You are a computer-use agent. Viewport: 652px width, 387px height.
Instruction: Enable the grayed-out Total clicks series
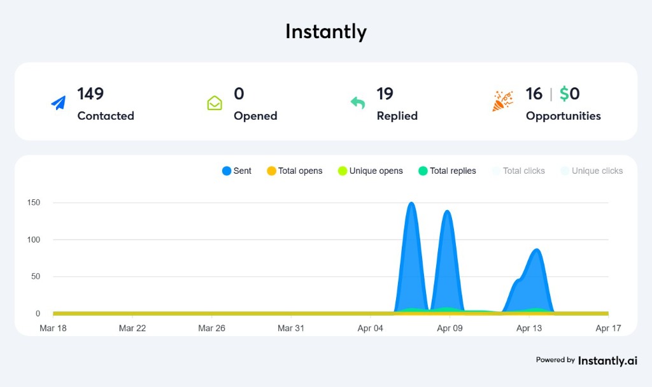click(x=518, y=171)
